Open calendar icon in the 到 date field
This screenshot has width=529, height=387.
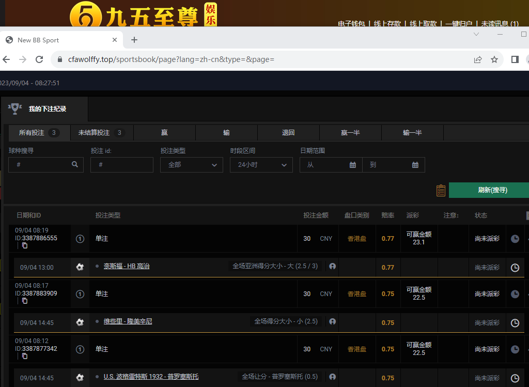(x=415, y=165)
